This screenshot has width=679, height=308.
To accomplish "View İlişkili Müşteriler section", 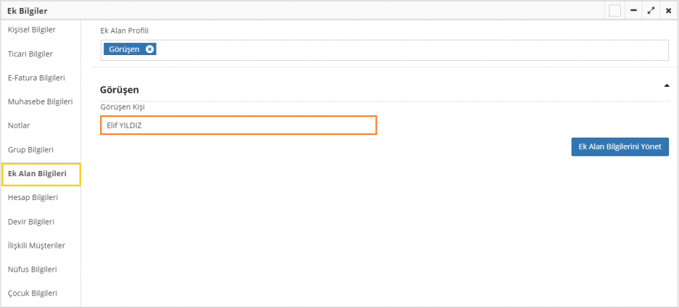I will click(x=36, y=245).
